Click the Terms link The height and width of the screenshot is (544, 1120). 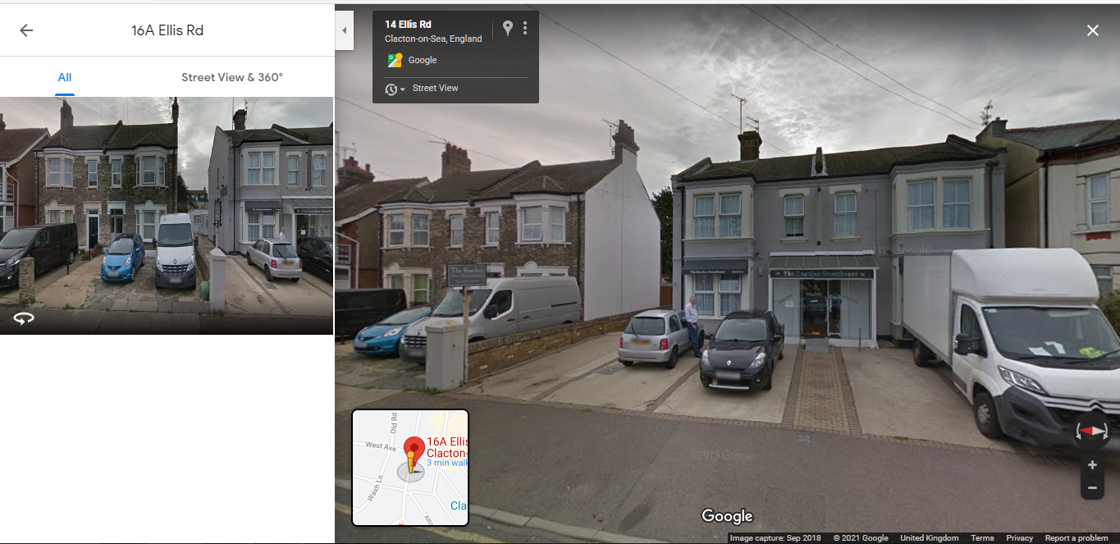pyautogui.click(x=982, y=538)
